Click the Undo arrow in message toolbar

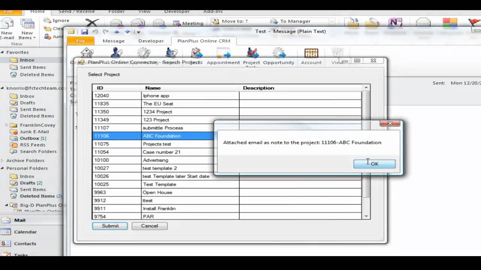tap(95, 32)
